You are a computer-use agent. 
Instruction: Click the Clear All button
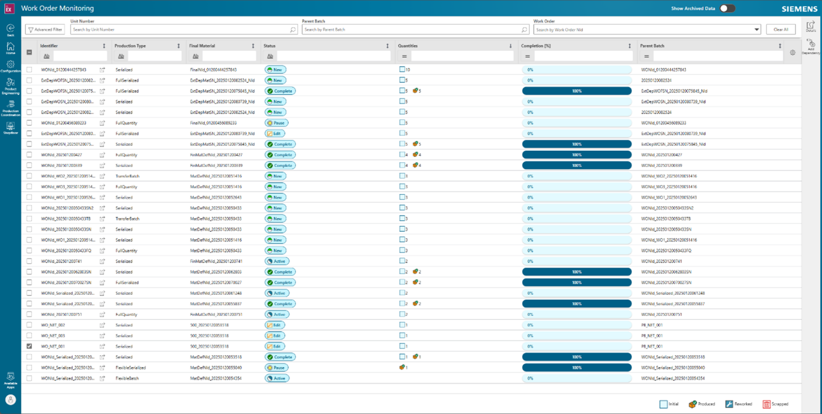pyautogui.click(x=781, y=29)
